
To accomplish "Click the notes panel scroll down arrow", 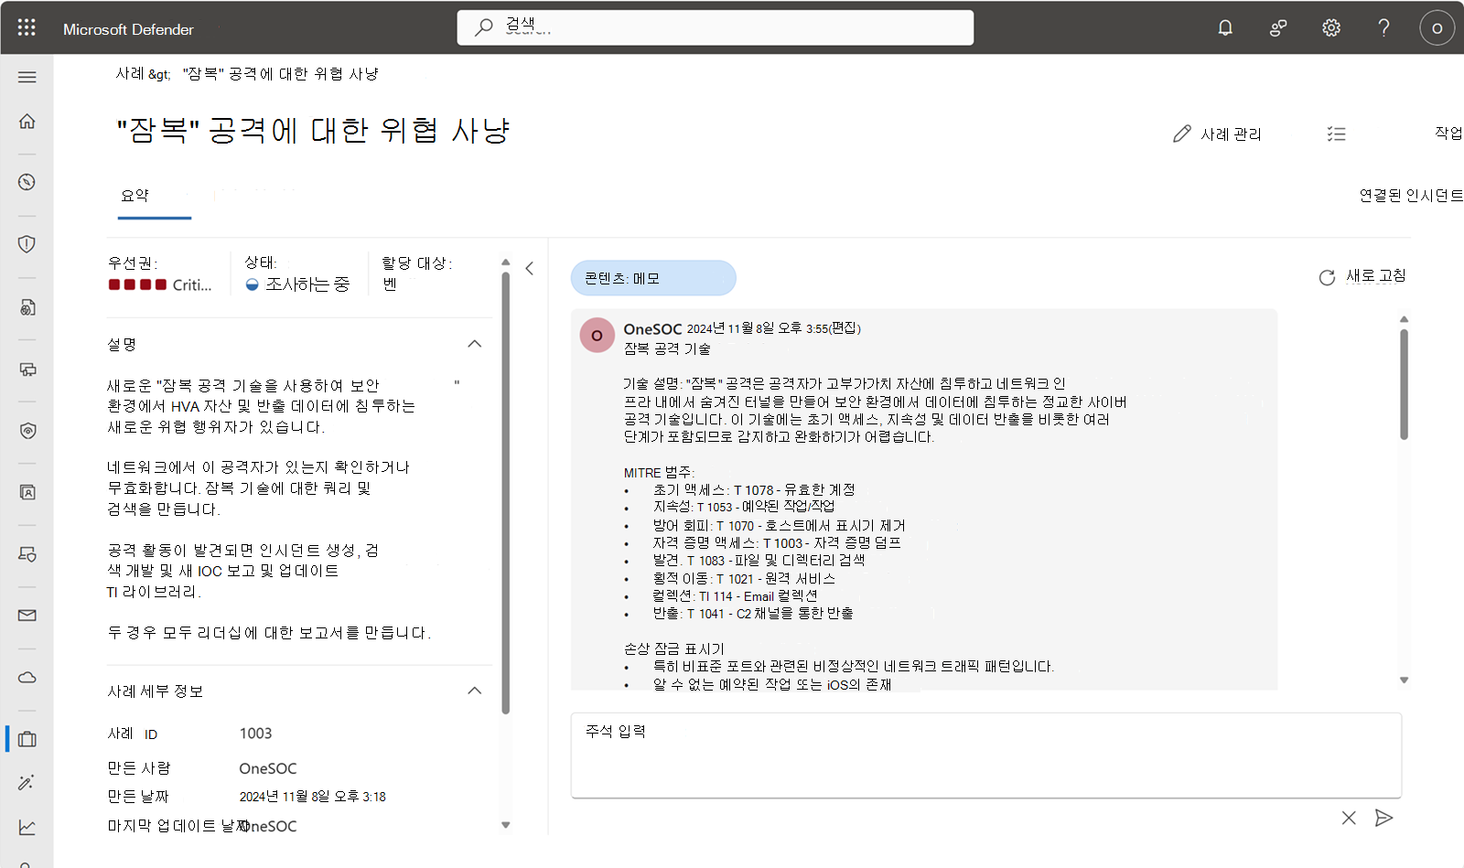I will click(x=1404, y=680).
